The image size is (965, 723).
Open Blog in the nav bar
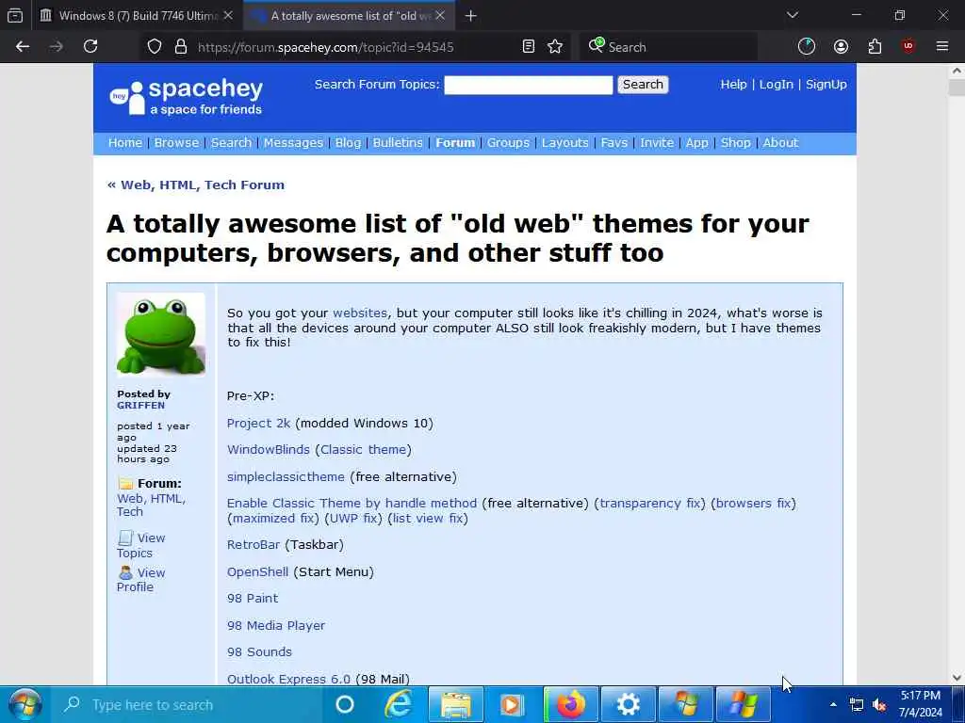(x=348, y=143)
